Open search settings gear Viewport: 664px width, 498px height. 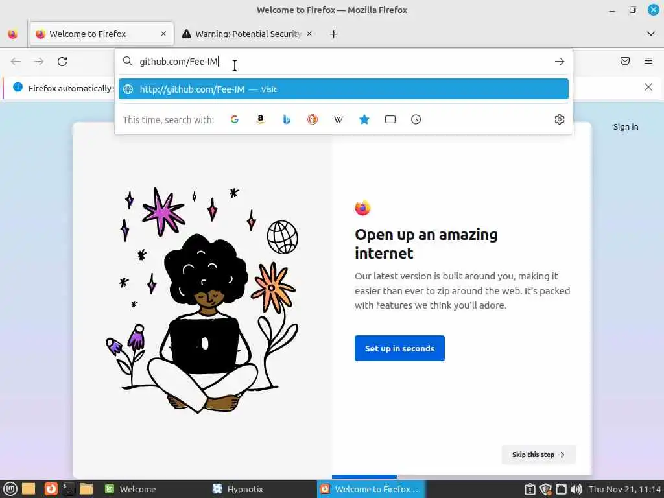click(560, 119)
